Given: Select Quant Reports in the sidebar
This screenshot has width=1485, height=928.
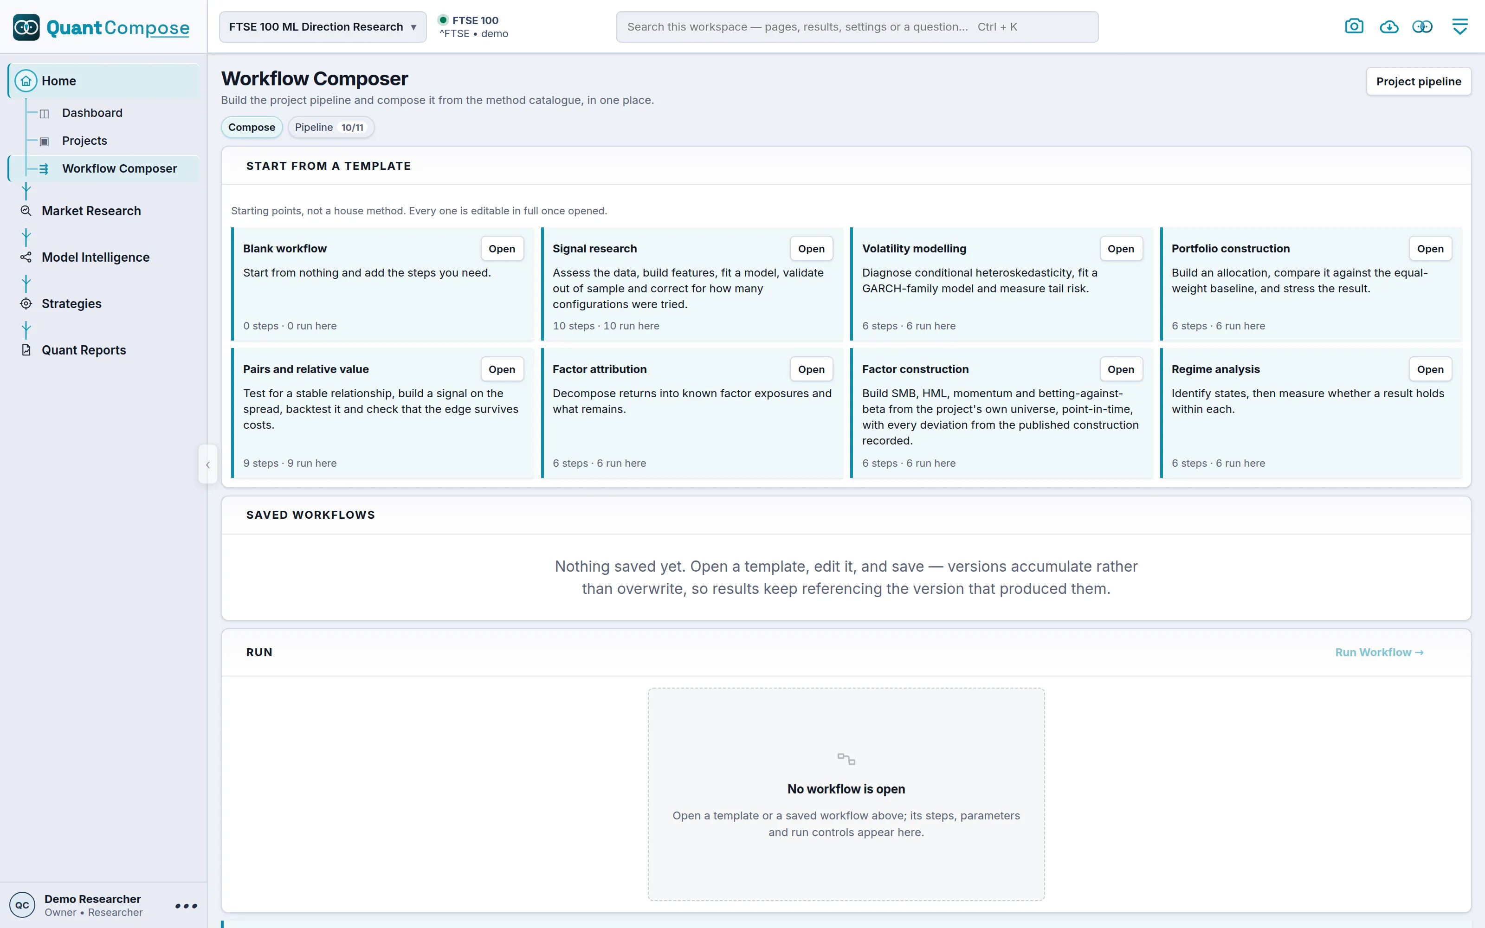Looking at the screenshot, I should 84,350.
